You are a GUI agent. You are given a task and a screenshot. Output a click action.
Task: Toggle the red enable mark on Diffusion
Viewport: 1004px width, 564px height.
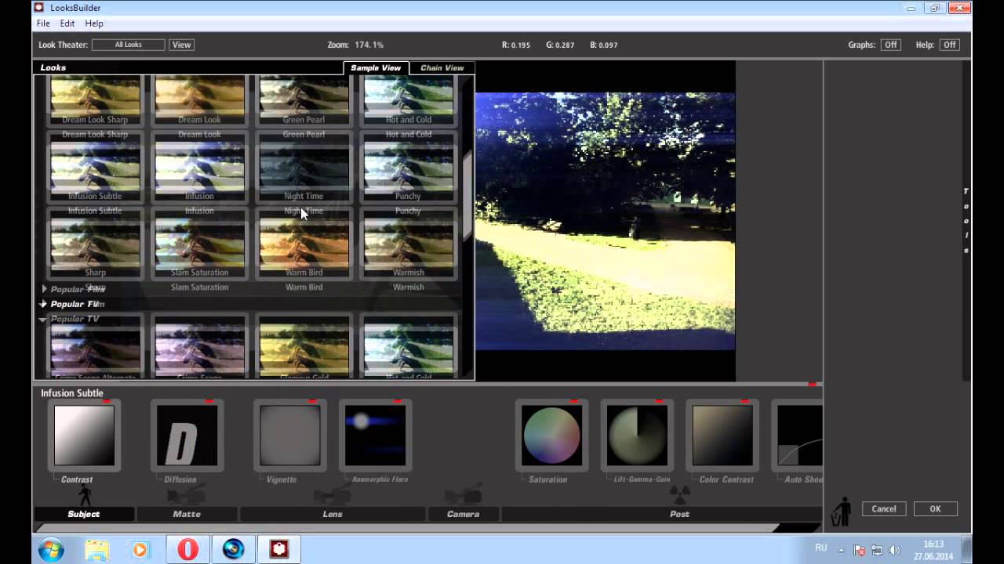coord(209,401)
